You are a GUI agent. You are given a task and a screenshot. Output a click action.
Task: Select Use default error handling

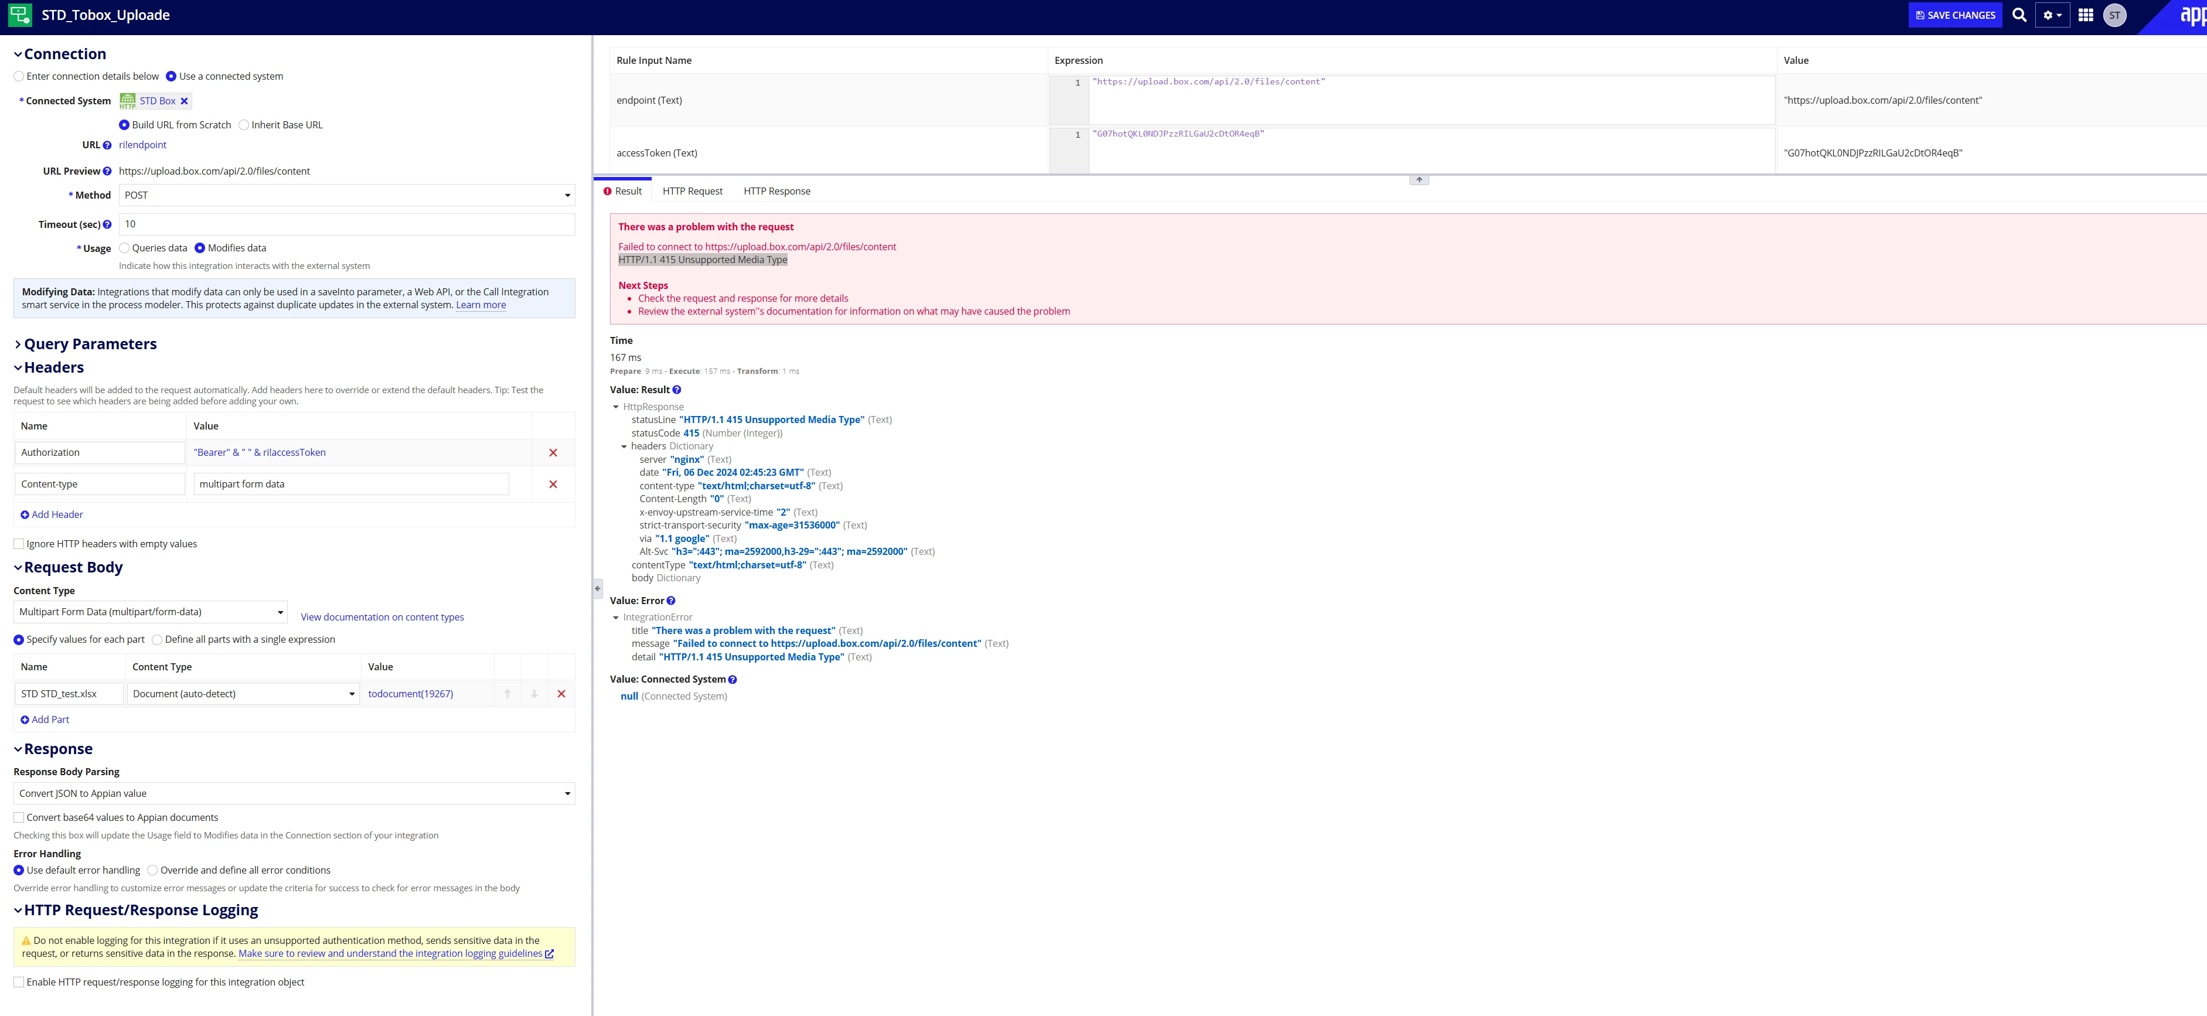pyautogui.click(x=19, y=870)
